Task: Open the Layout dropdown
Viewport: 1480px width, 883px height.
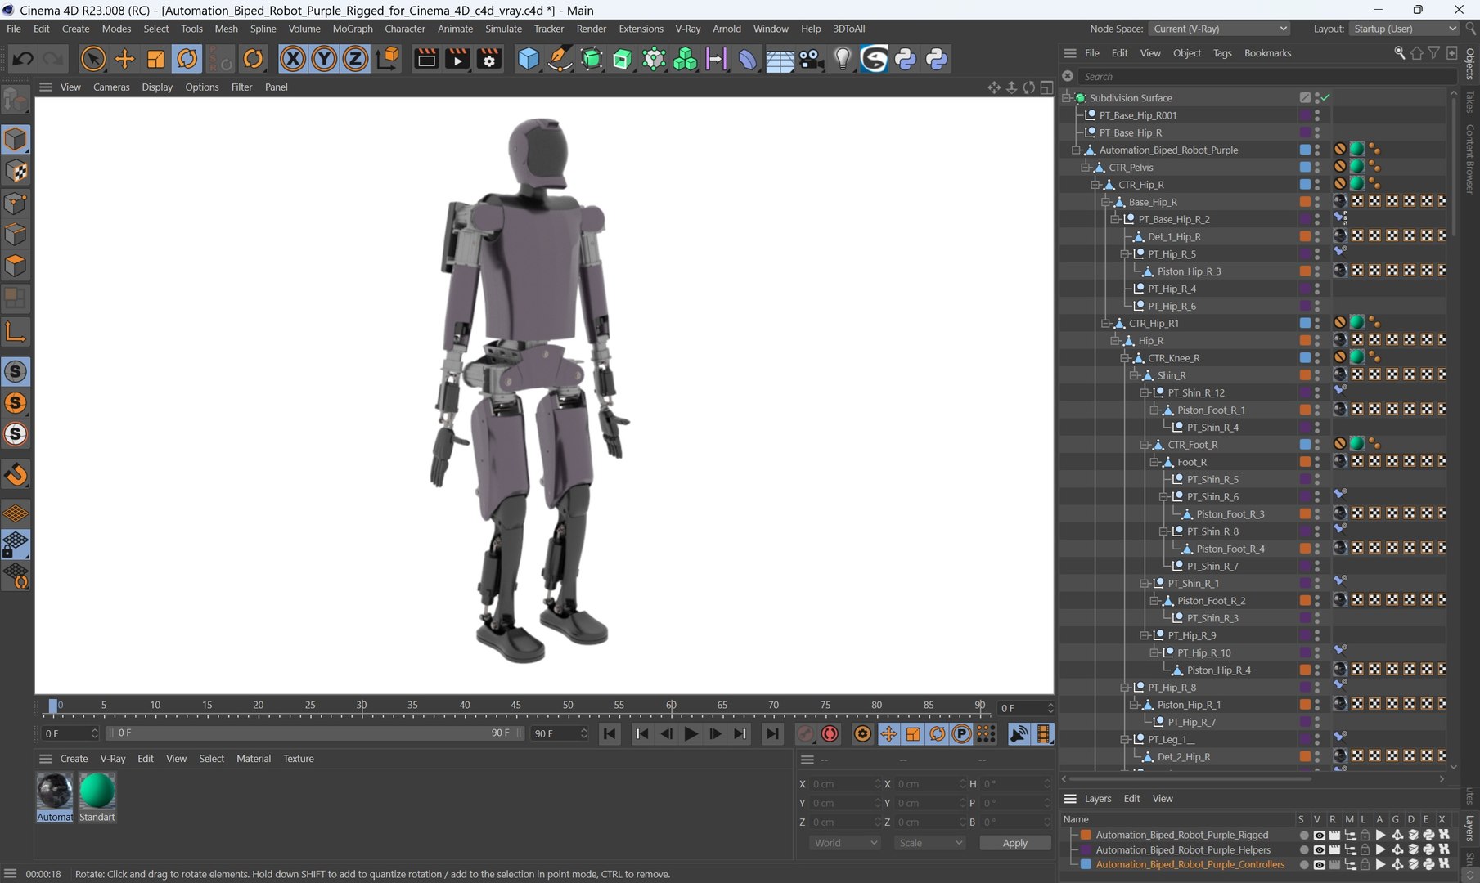Action: tap(1403, 29)
